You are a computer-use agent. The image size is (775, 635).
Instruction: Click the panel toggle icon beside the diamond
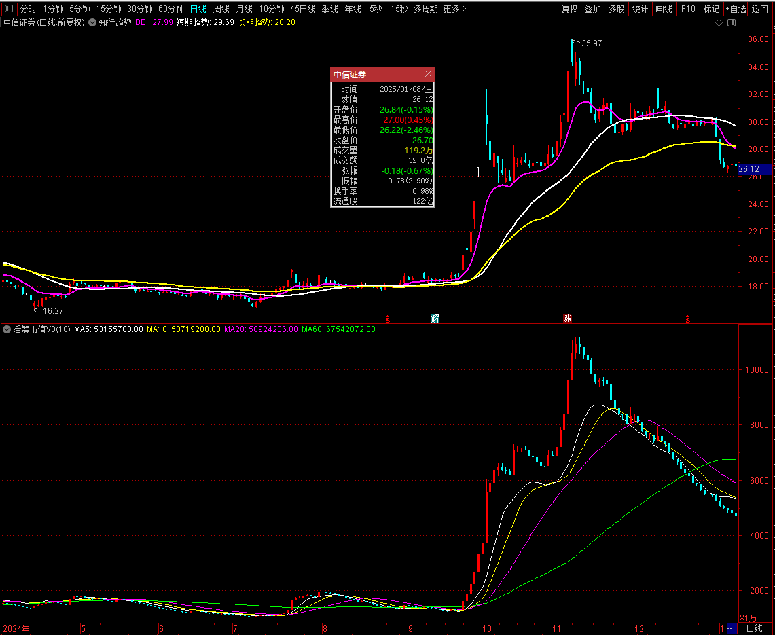(731, 22)
